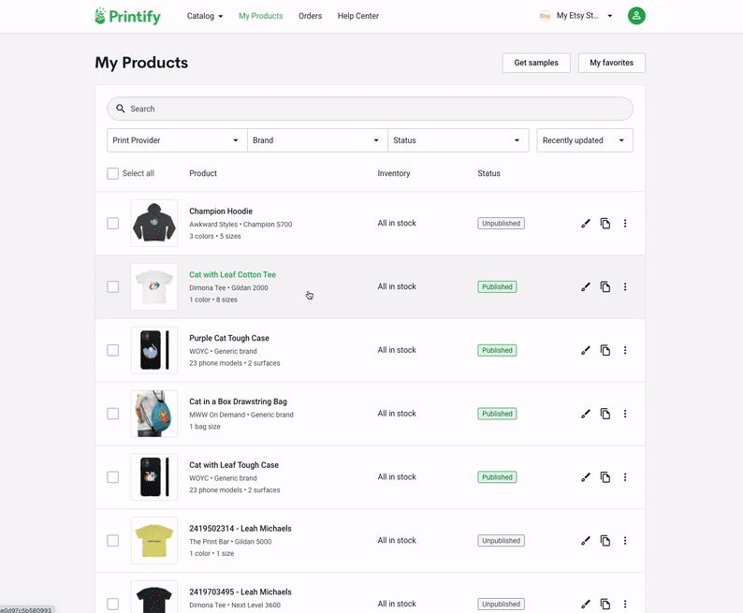The image size is (743, 613).
Task: Tick Cat in a Box Drawstring Bag checkbox
Action: click(113, 414)
